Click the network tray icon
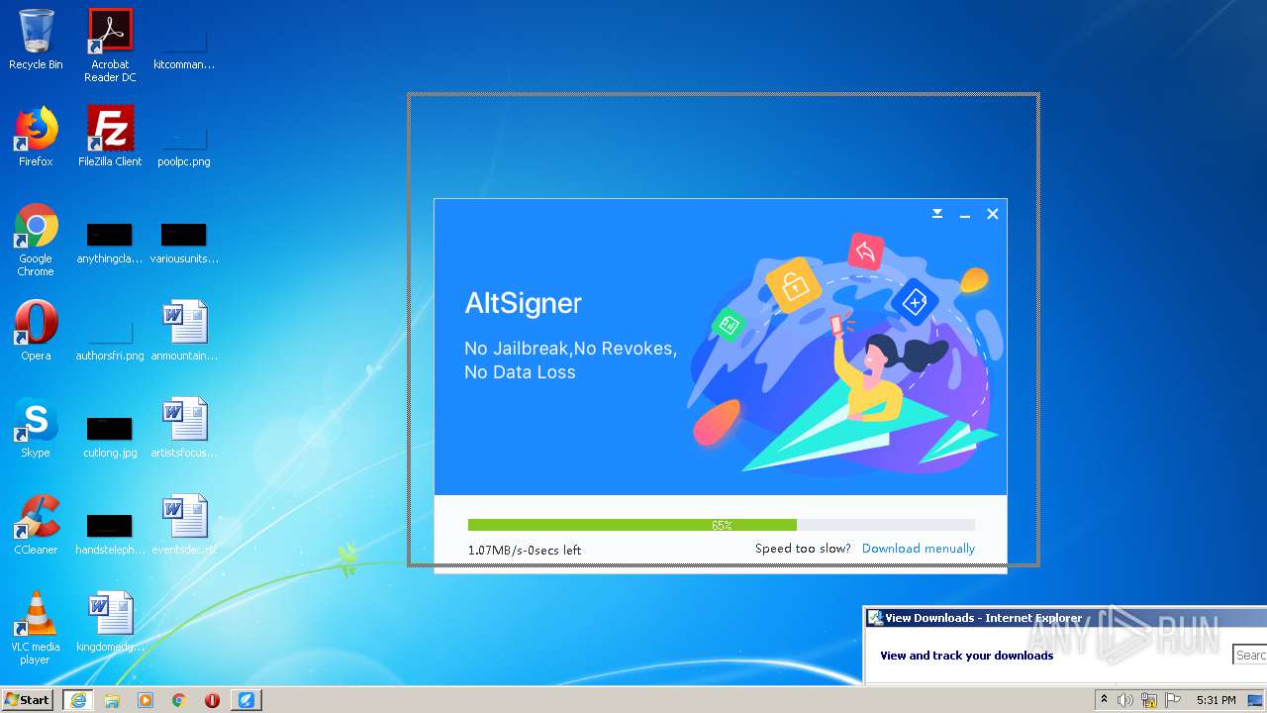 click(1149, 700)
